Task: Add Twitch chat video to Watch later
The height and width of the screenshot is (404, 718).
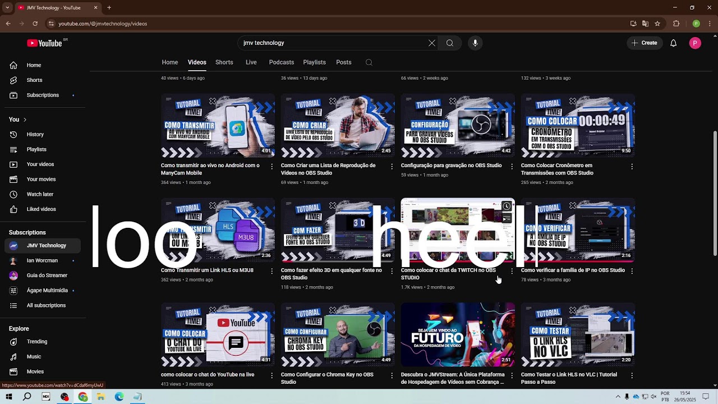Action: point(507,206)
